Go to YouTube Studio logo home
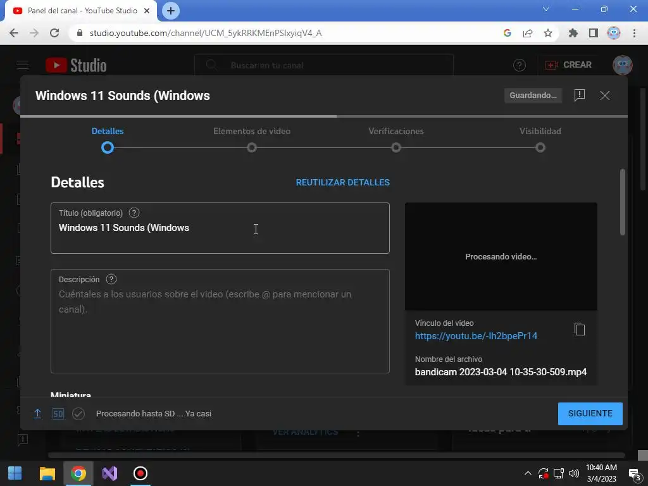Image resolution: width=648 pixels, height=486 pixels. coord(76,65)
